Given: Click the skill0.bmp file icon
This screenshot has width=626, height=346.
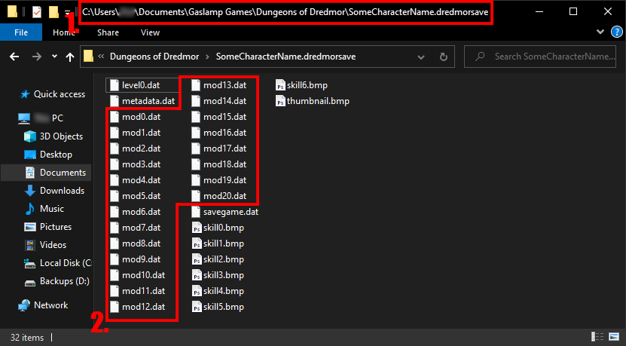Looking at the screenshot, I should [196, 228].
